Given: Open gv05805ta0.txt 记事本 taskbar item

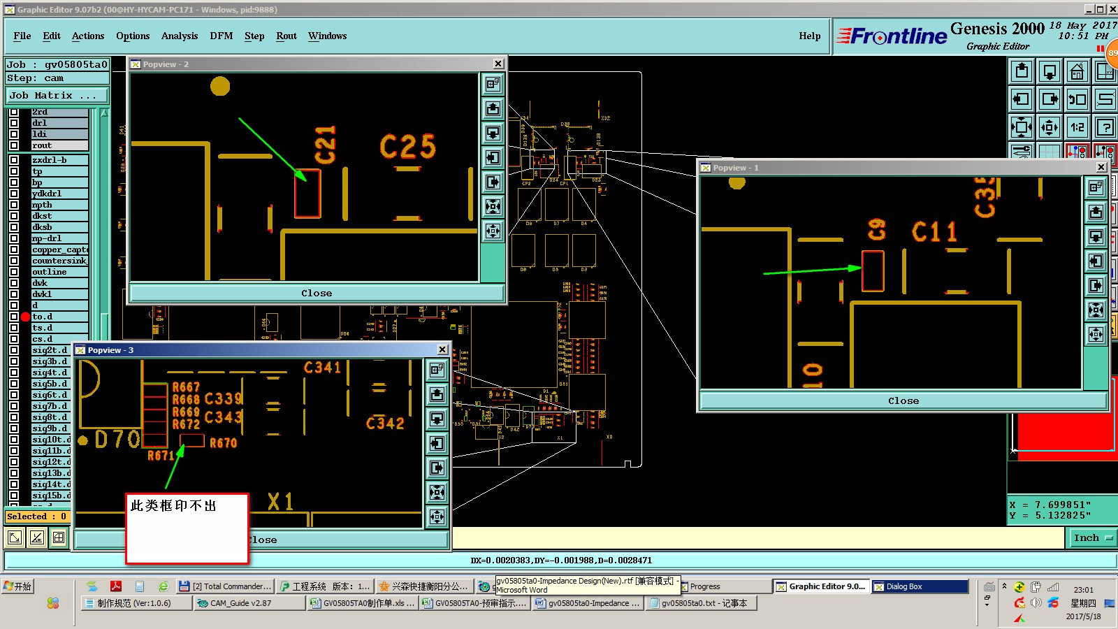Looking at the screenshot, I should pyautogui.click(x=702, y=603).
